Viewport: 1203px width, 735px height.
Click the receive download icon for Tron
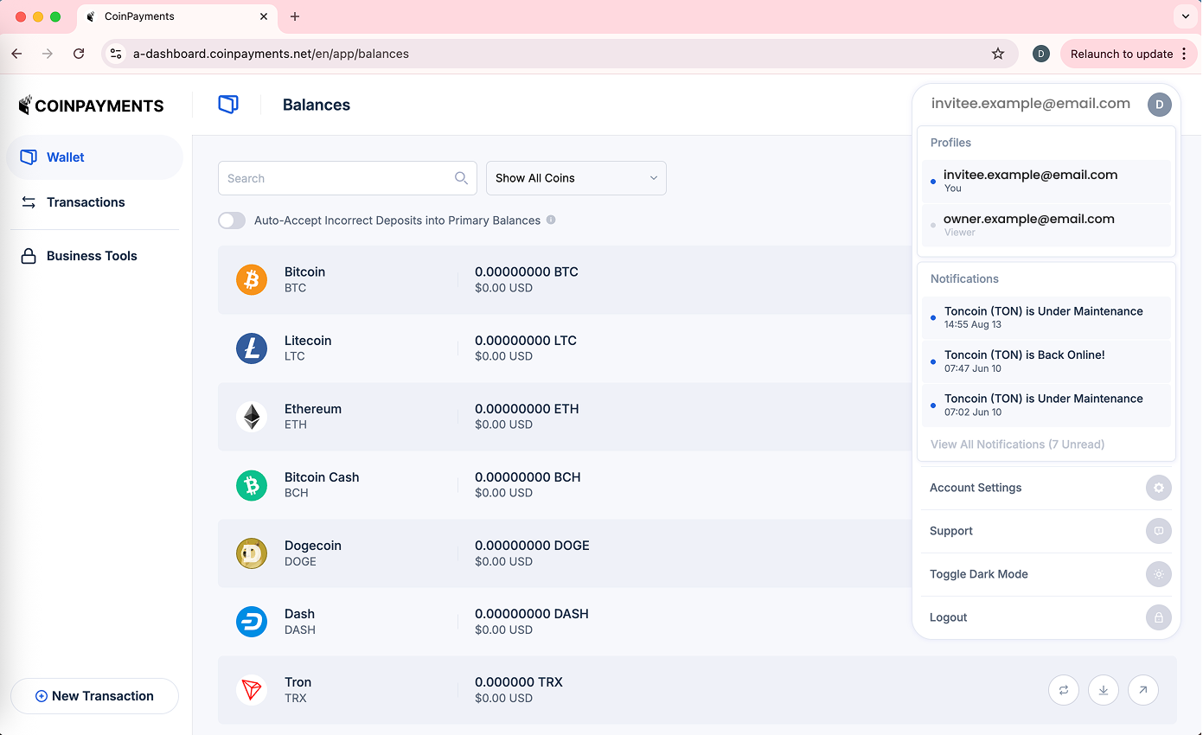tap(1104, 690)
